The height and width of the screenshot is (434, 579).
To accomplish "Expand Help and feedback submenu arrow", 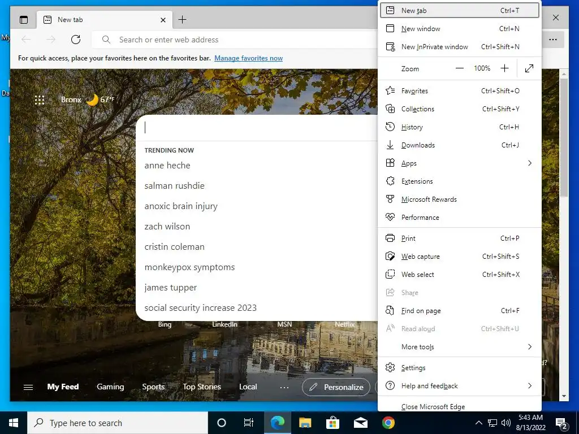I will tap(530, 386).
